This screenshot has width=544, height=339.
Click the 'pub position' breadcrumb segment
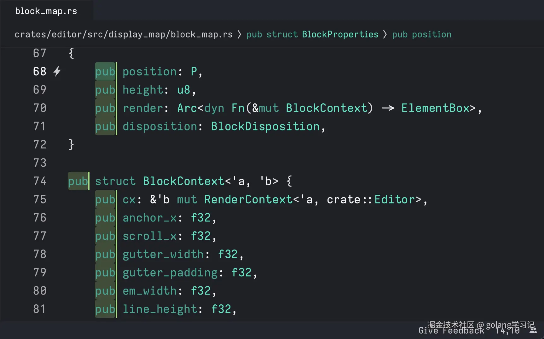[x=421, y=34]
